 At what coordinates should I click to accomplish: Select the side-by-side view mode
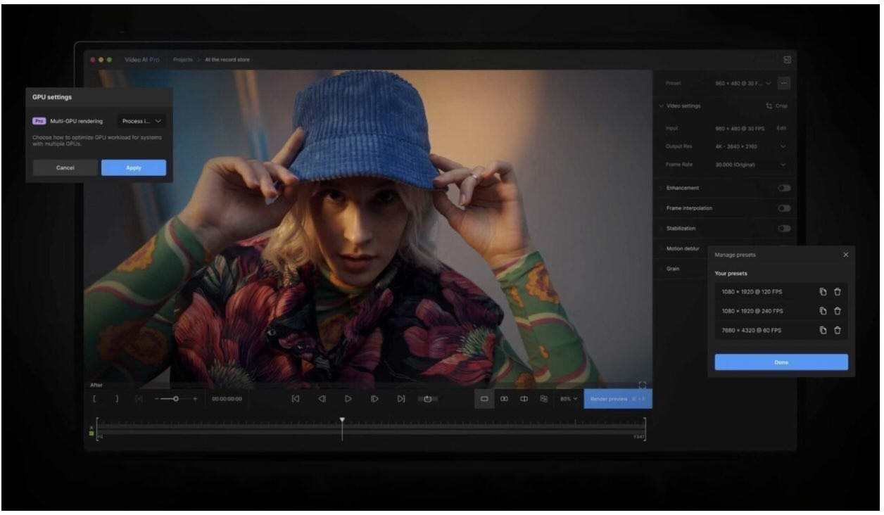(x=504, y=399)
